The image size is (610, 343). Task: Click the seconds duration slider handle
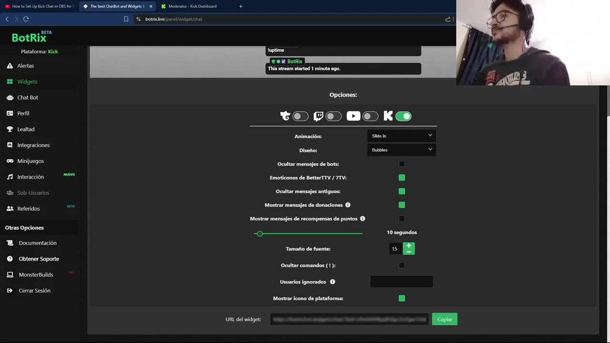[x=260, y=233]
